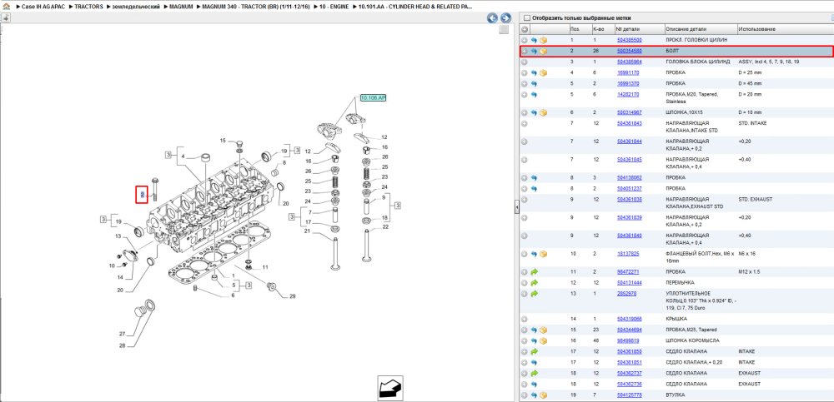Click box icon in row 18137825

click(544, 254)
